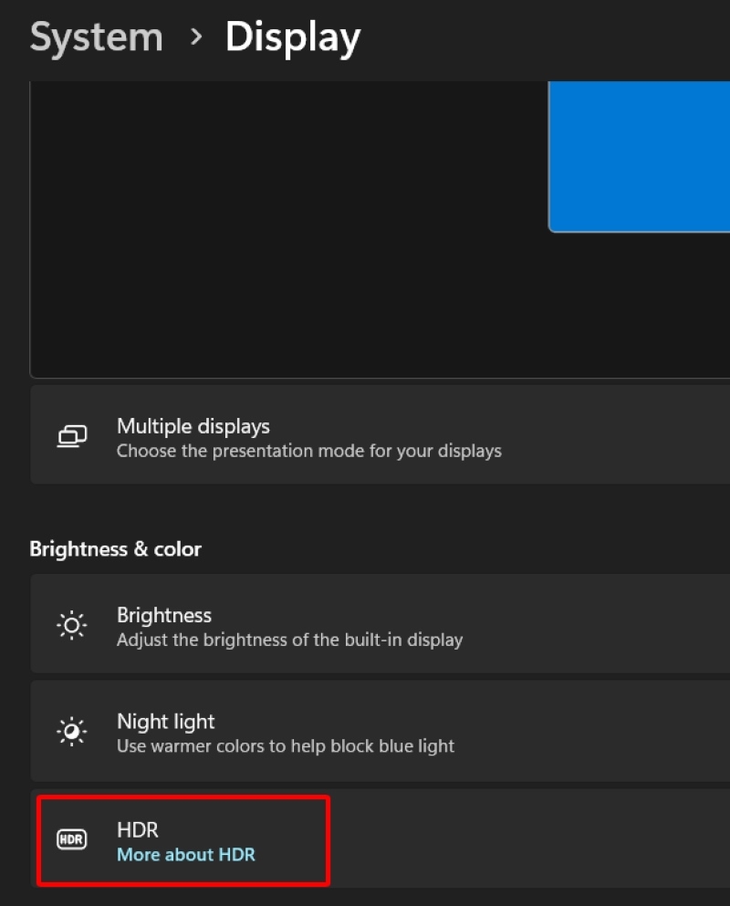Click 'Use warmer colors' description text
Screen dimensions: 730x906
286,746
